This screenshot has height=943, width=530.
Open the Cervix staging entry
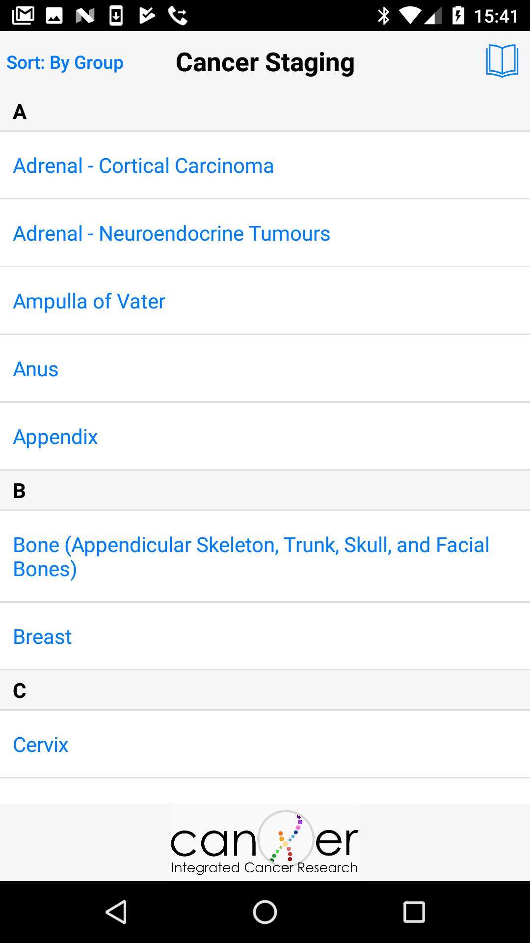tap(41, 745)
